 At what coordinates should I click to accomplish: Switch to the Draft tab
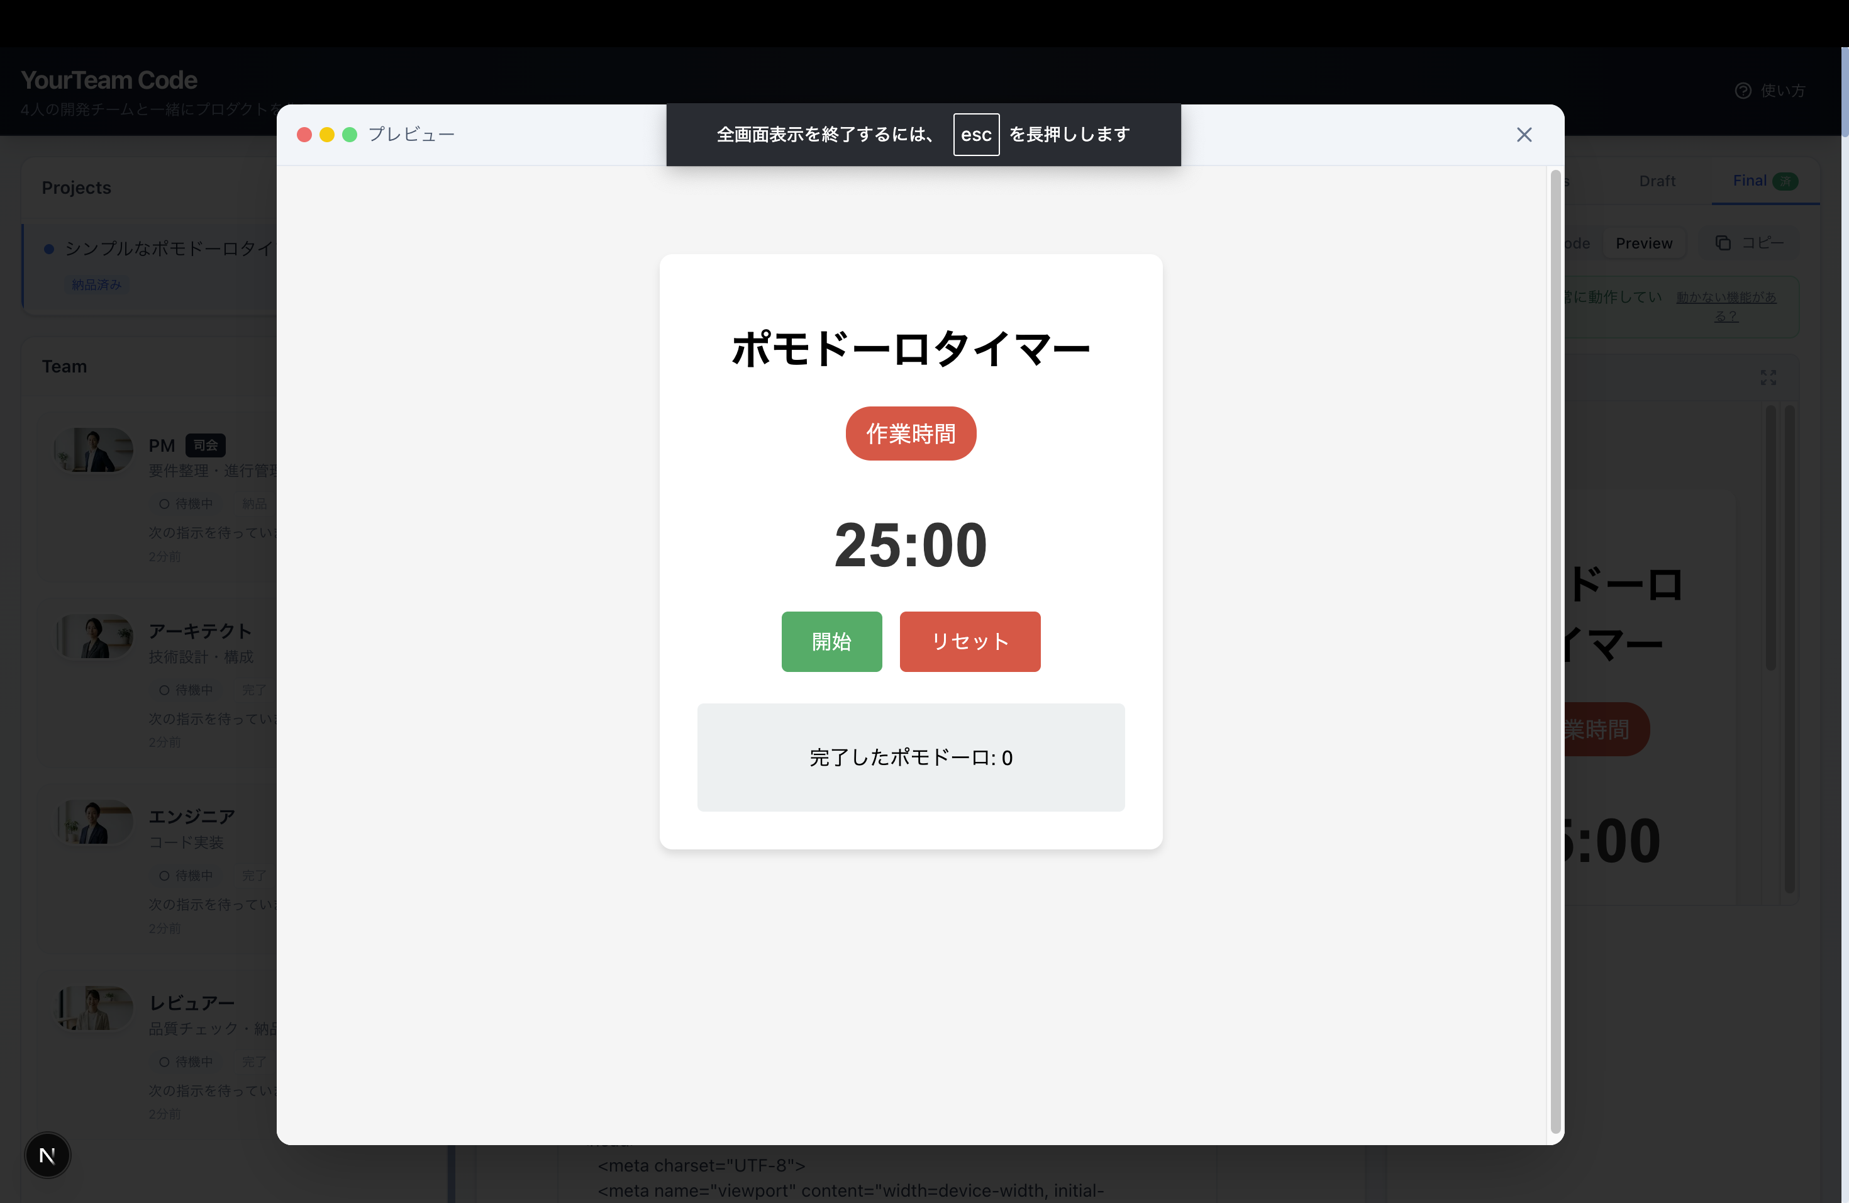pos(1657,181)
